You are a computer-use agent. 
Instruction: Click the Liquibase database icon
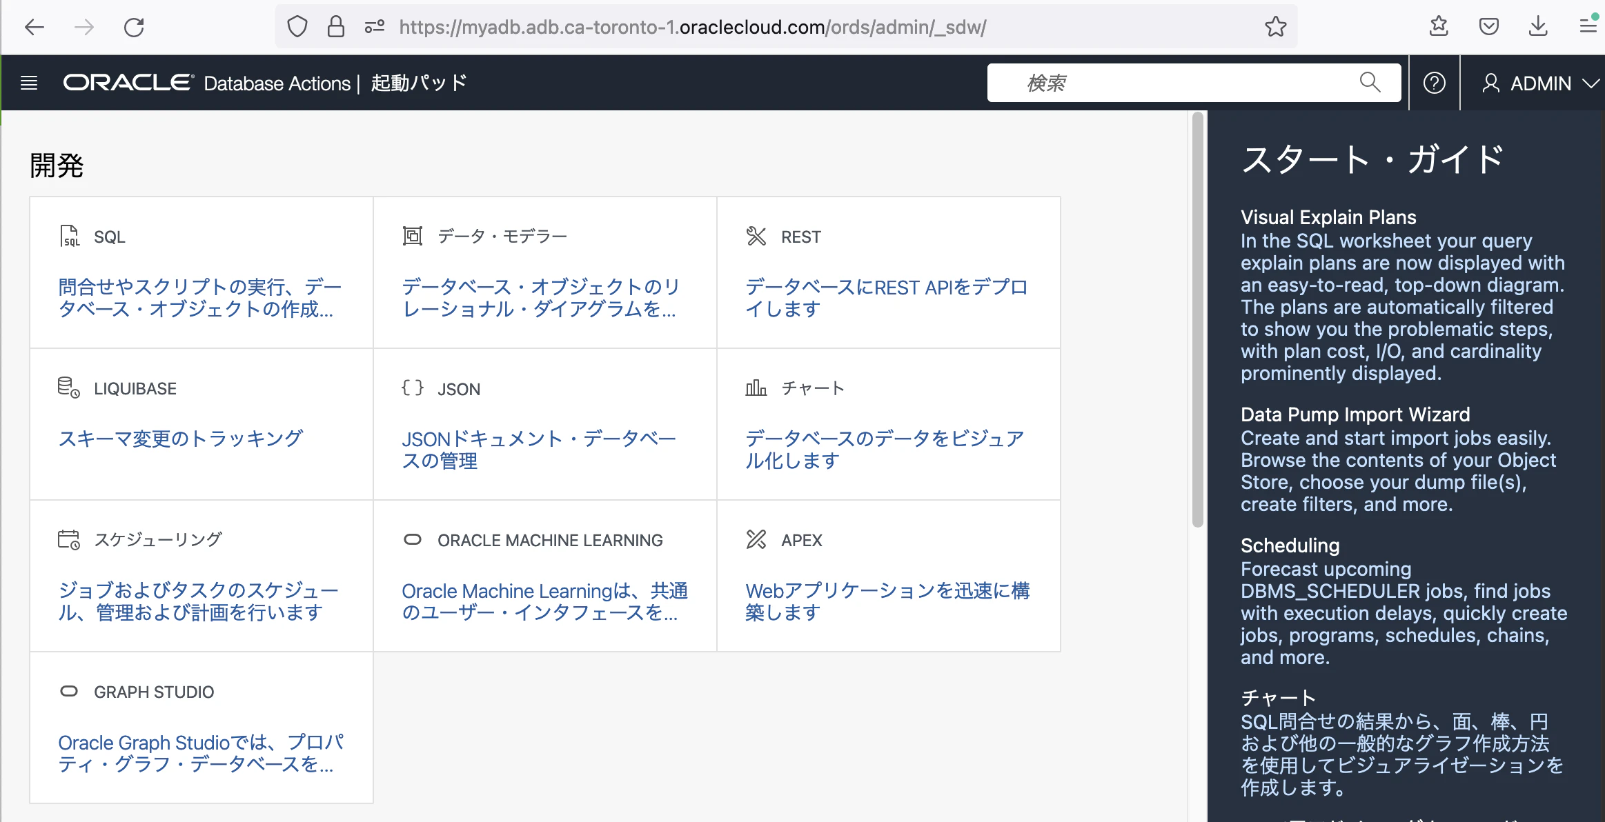[x=69, y=388]
